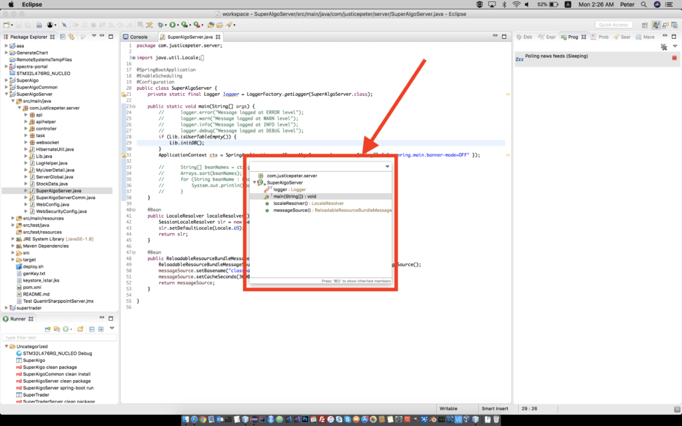Viewport: 682px width, 426px height.
Task: Click the New wizard toolbar icon
Action: (x=7, y=25)
